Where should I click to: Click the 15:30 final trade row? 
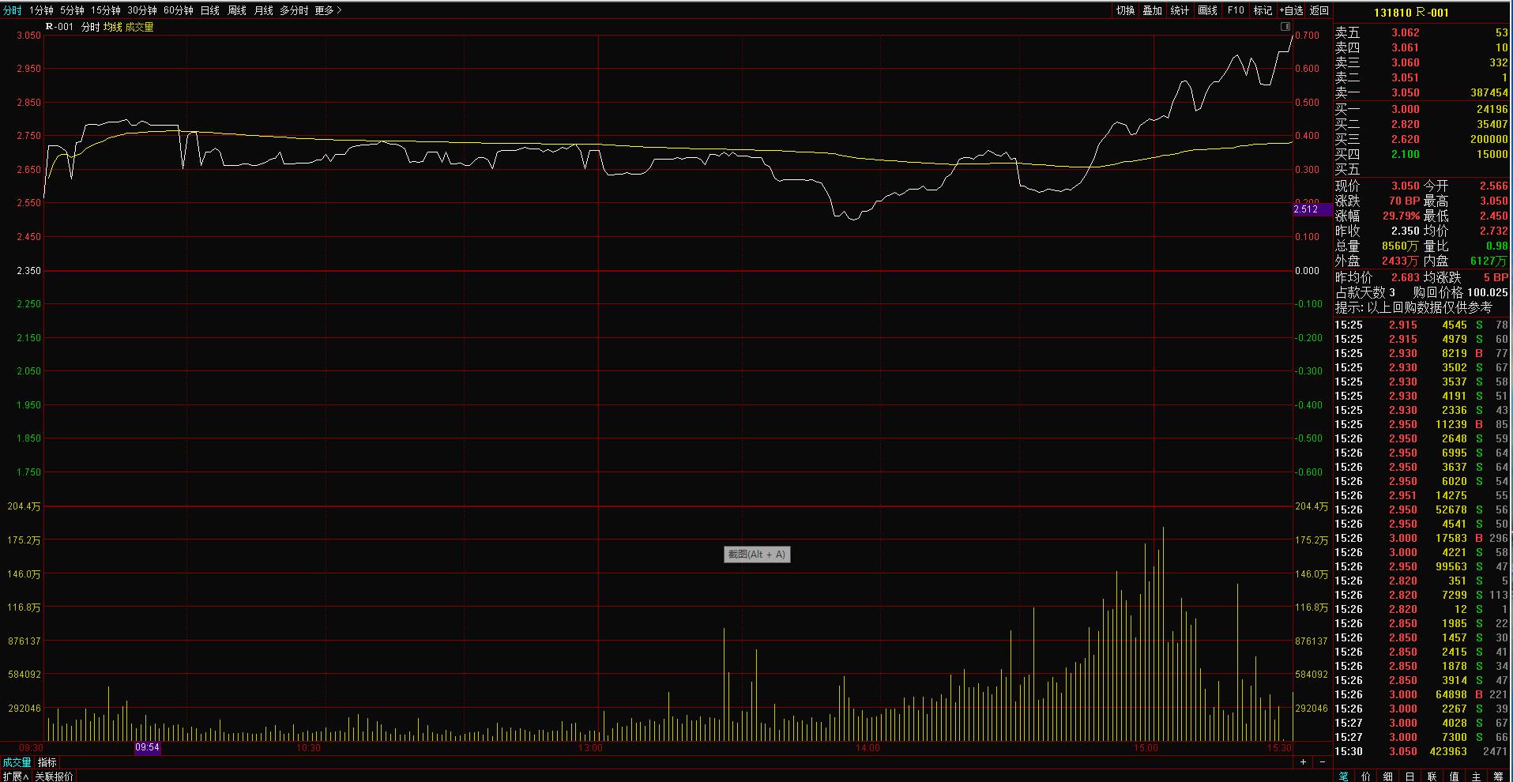(x=1421, y=751)
